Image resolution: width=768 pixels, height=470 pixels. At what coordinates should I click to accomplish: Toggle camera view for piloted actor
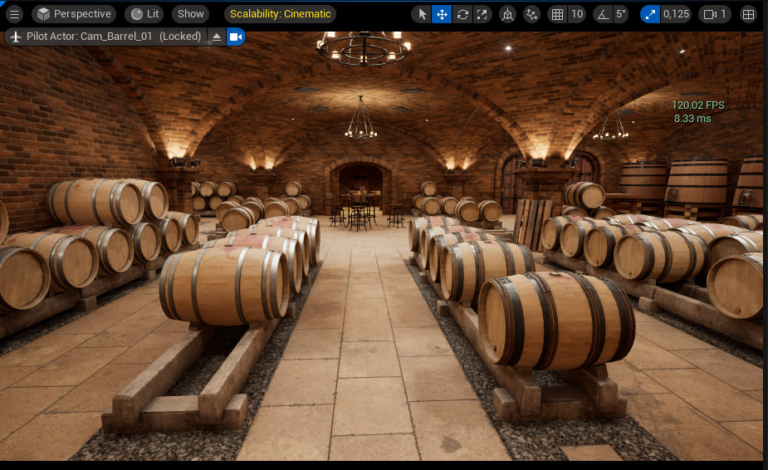(236, 37)
